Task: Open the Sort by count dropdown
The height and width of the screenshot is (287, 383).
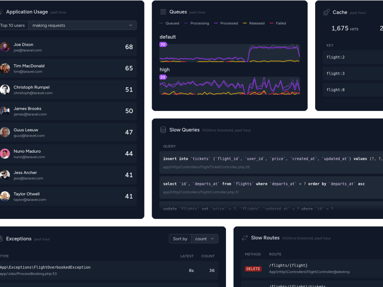Action: 205,239
